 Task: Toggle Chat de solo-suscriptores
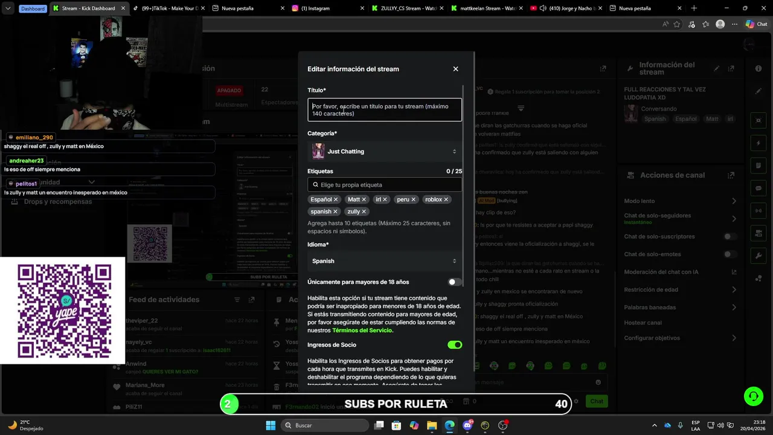(731, 237)
